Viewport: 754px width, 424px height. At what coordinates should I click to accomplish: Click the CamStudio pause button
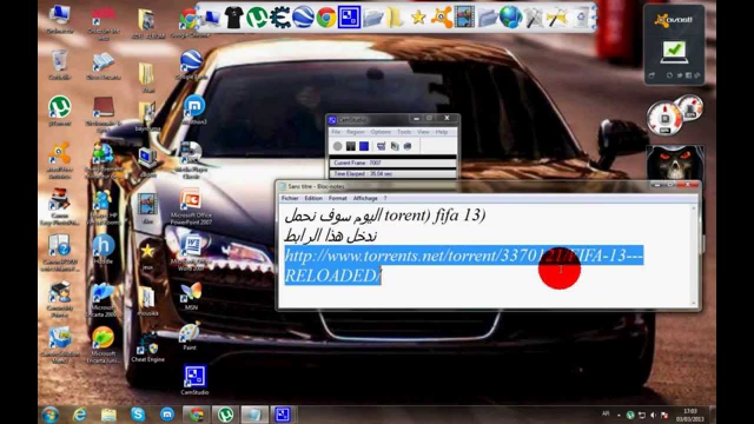click(x=350, y=146)
